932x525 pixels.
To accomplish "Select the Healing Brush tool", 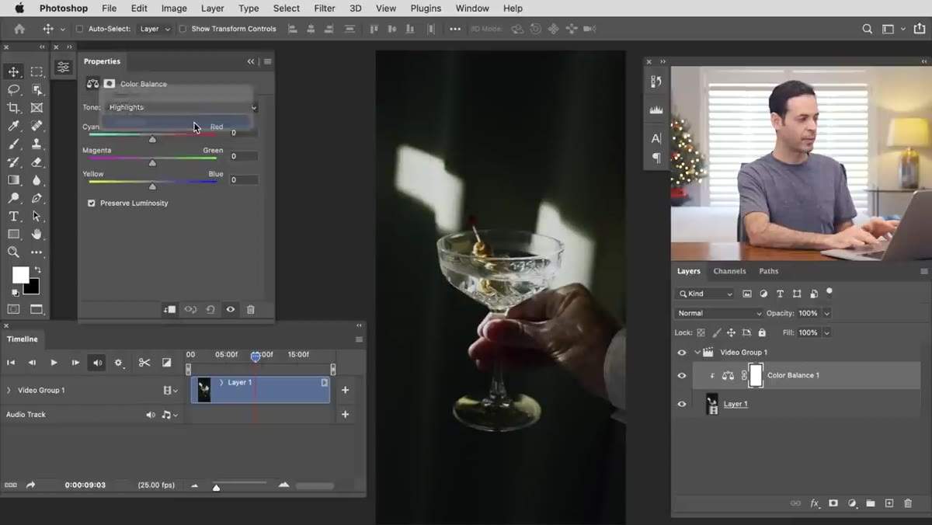I will [x=37, y=126].
